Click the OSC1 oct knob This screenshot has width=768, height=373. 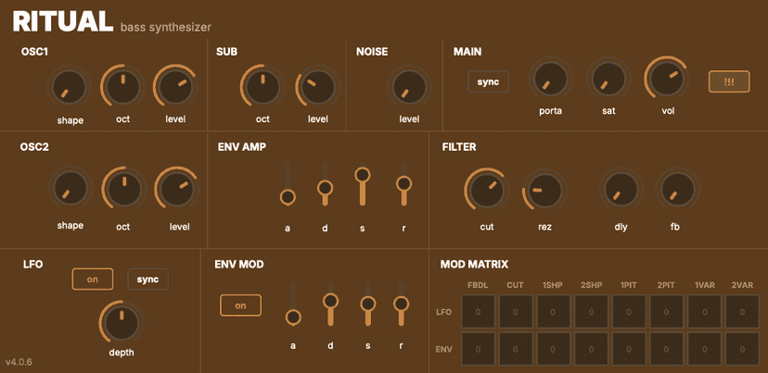(x=122, y=88)
